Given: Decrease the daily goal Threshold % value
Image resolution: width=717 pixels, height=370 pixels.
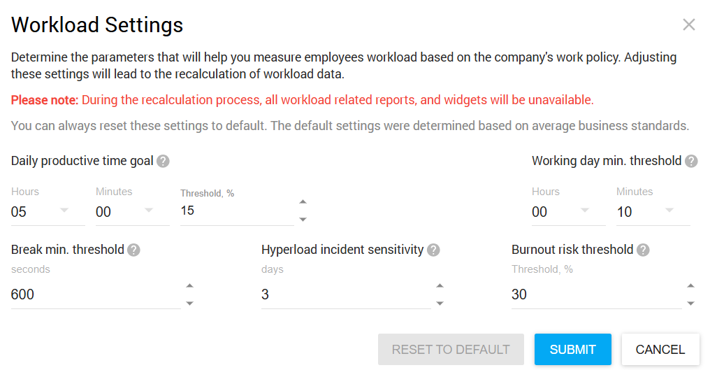Looking at the screenshot, I should click(x=303, y=220).
